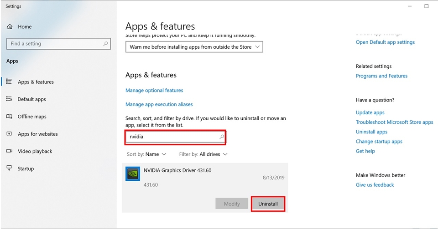The width and height of the screenshot is (438, 229).
Task: Open Video playback section
Action: click(x=35, y=151)
